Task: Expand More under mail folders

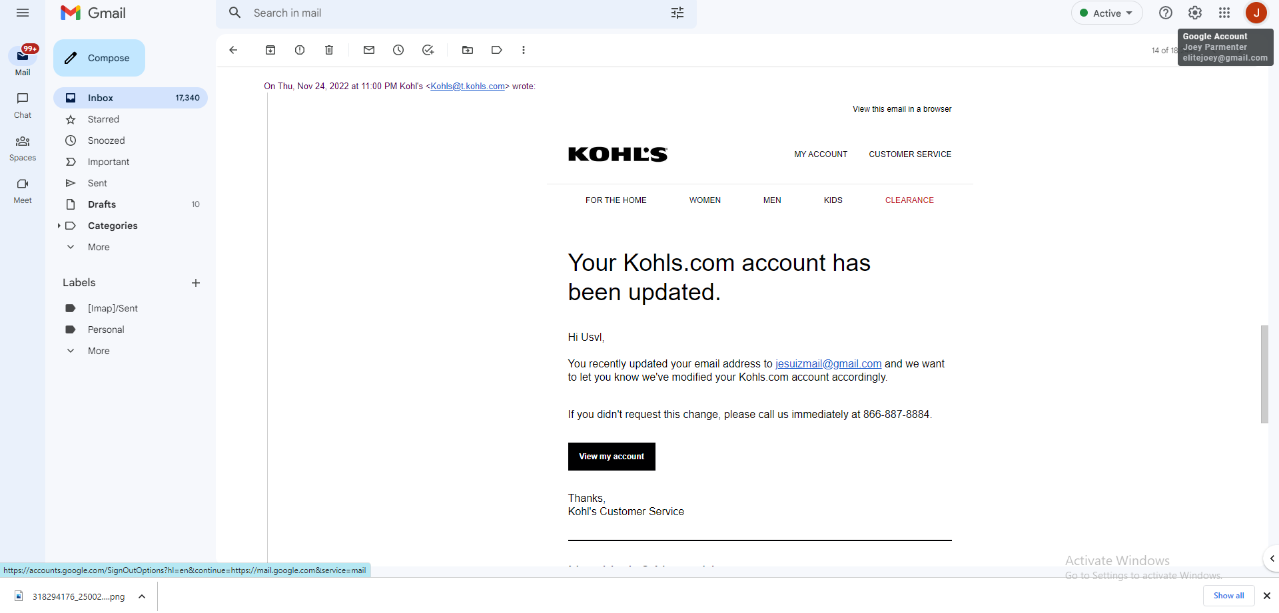Action: click(x=98, y=247)
